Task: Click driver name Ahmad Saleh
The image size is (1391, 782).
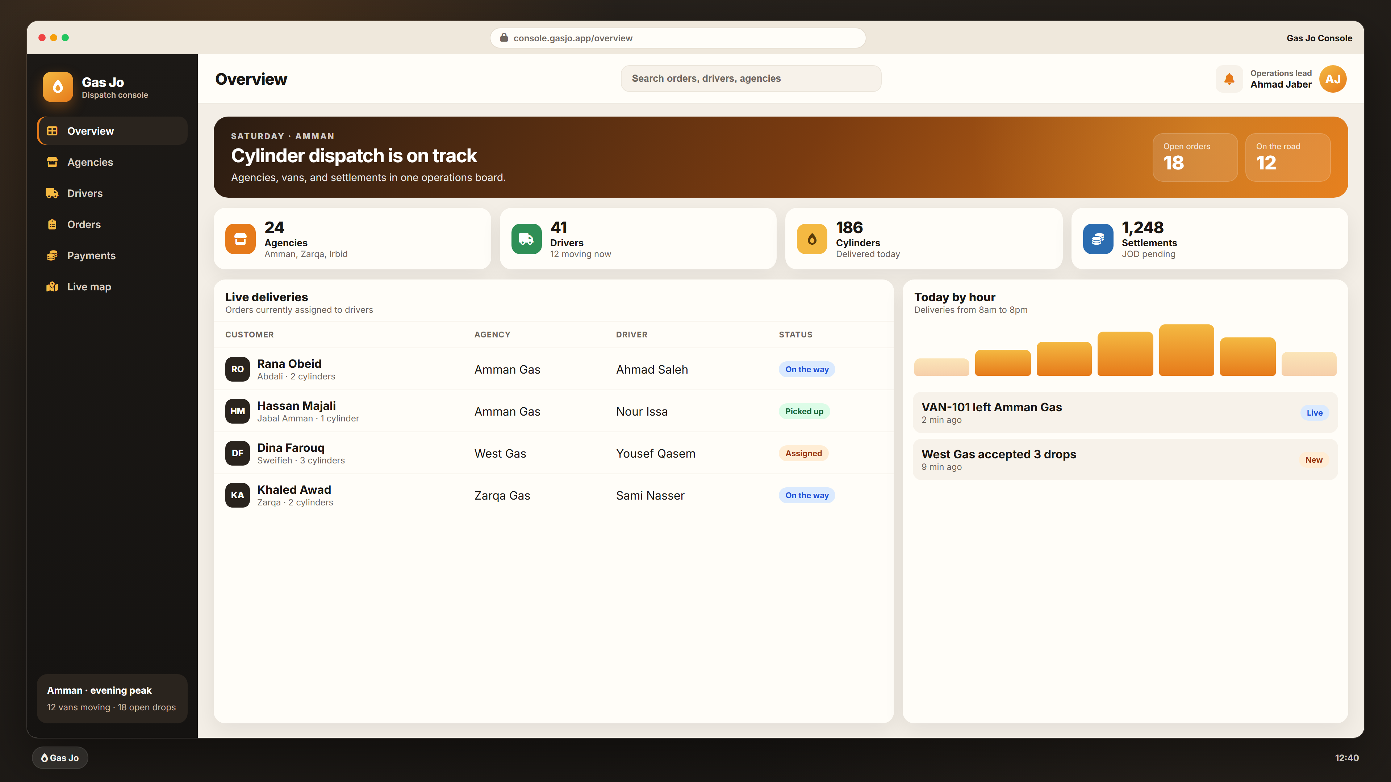Action: 652,370
